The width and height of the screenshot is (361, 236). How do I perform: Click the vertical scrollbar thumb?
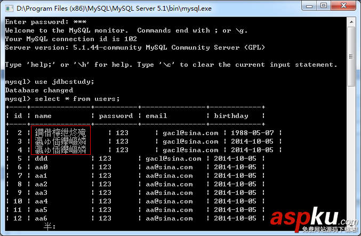click(x=351, y=57)
